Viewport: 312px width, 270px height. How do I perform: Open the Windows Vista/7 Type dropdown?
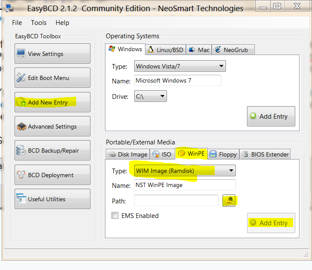180,66
